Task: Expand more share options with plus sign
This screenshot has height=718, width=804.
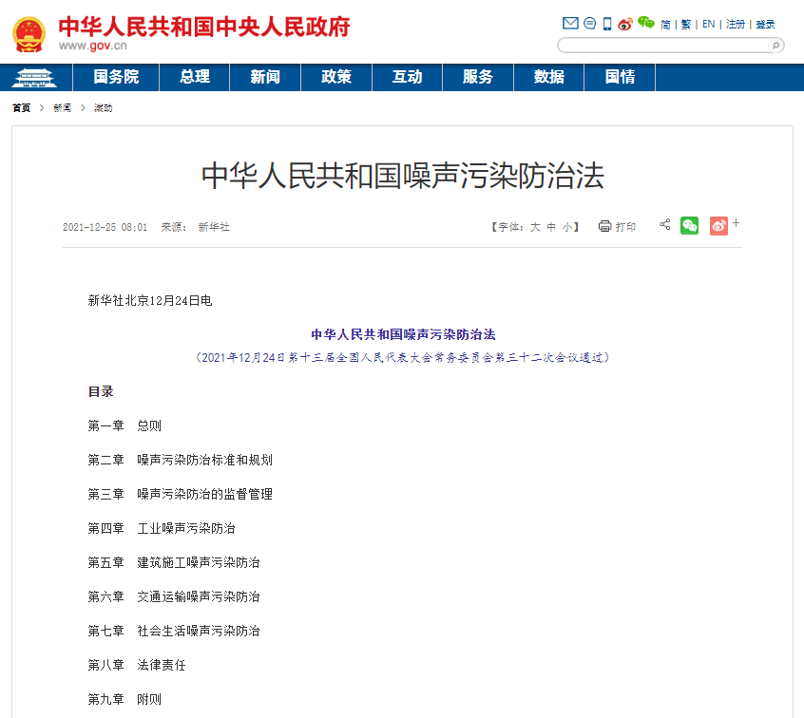Action: 737,223
